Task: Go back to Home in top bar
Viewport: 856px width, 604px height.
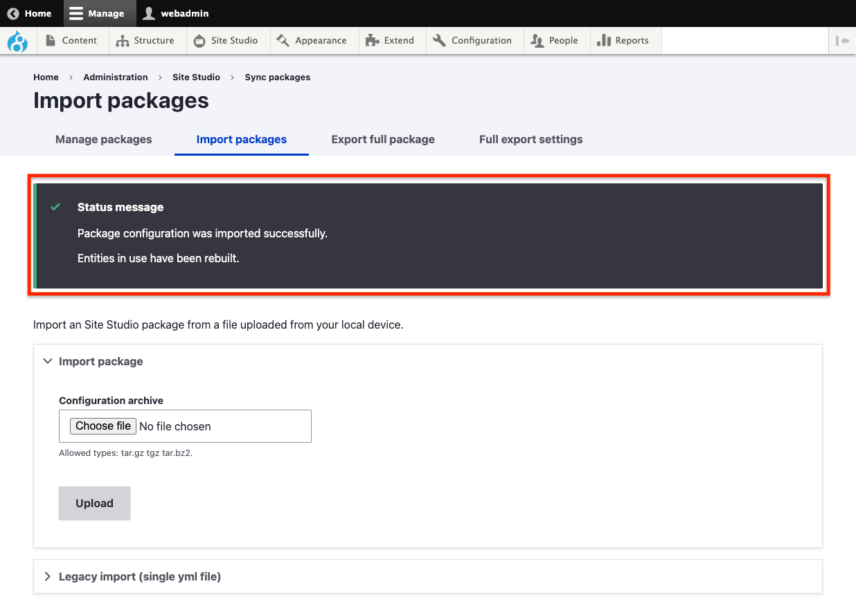Action: (x=30, y=13)
